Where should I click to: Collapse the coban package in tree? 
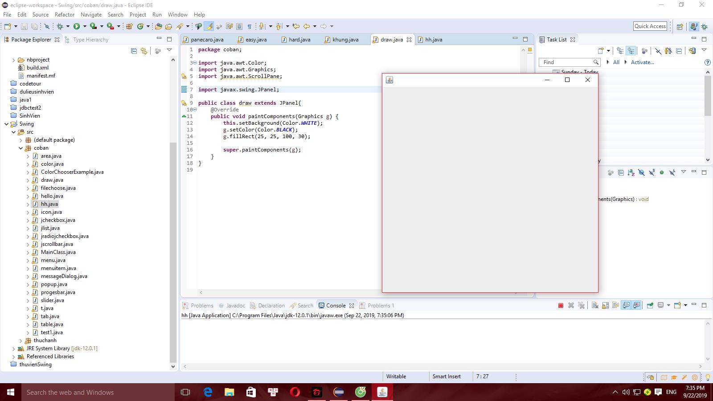tap(20, 148)
